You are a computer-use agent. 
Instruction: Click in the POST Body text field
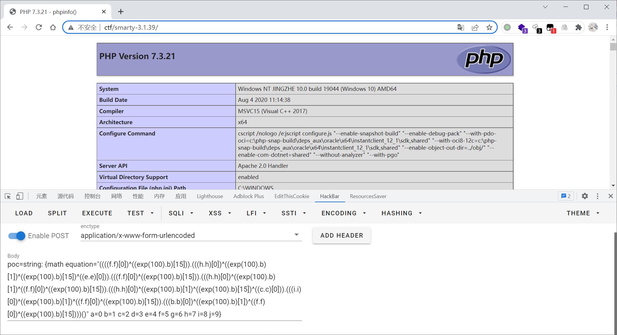pos(154,289)
